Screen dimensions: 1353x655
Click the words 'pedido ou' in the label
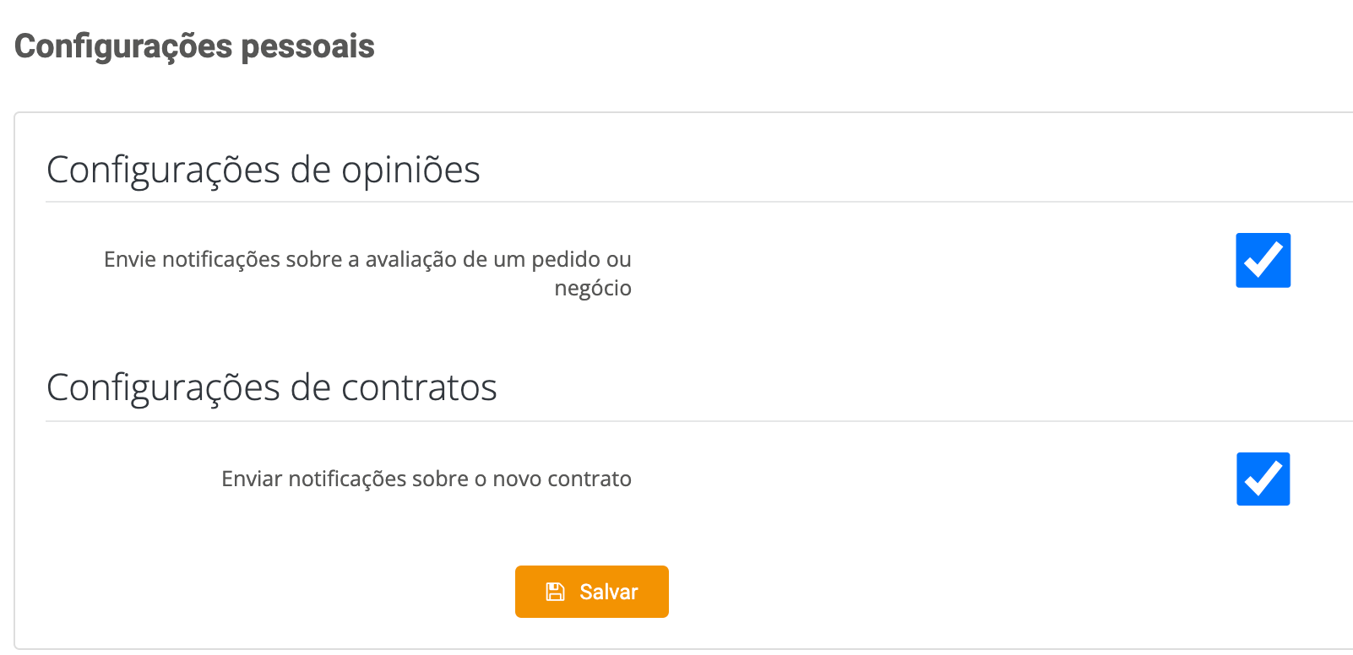(x=581, y=259)
